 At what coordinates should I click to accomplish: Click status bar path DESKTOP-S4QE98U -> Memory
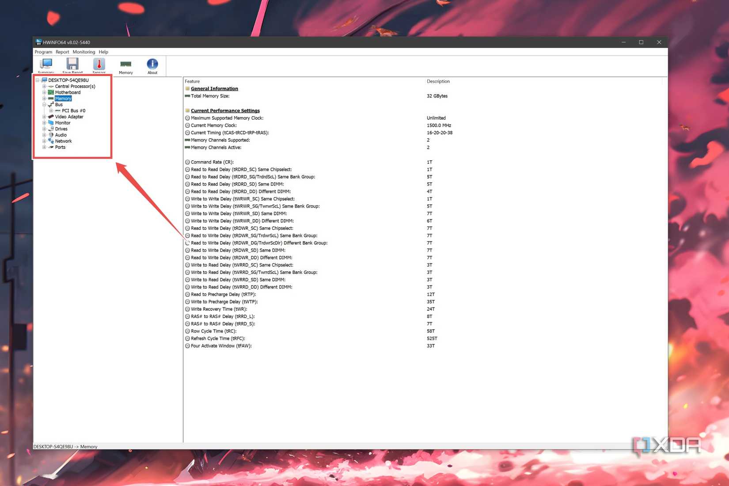[65, 447]
